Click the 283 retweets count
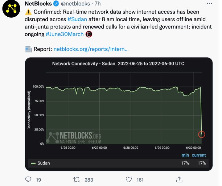The width and height of the screenshot is (222, 186). coord(88,179)
